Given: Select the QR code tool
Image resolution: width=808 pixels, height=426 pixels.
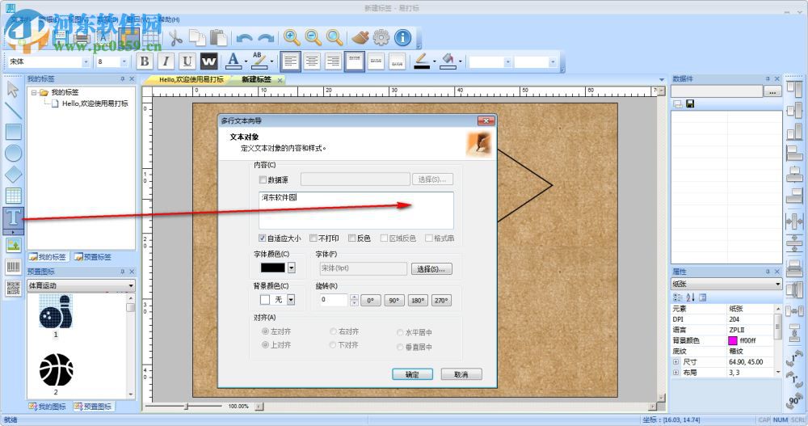Looking at the screenshot, I should pos(14,288).
